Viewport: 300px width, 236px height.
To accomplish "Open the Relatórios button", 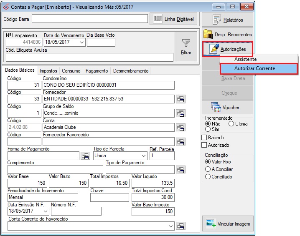I will click(x=228, y=20).
